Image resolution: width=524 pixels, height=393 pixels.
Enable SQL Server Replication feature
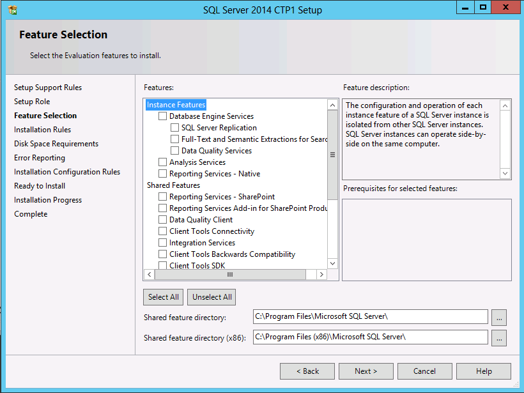tap(174, 128)
